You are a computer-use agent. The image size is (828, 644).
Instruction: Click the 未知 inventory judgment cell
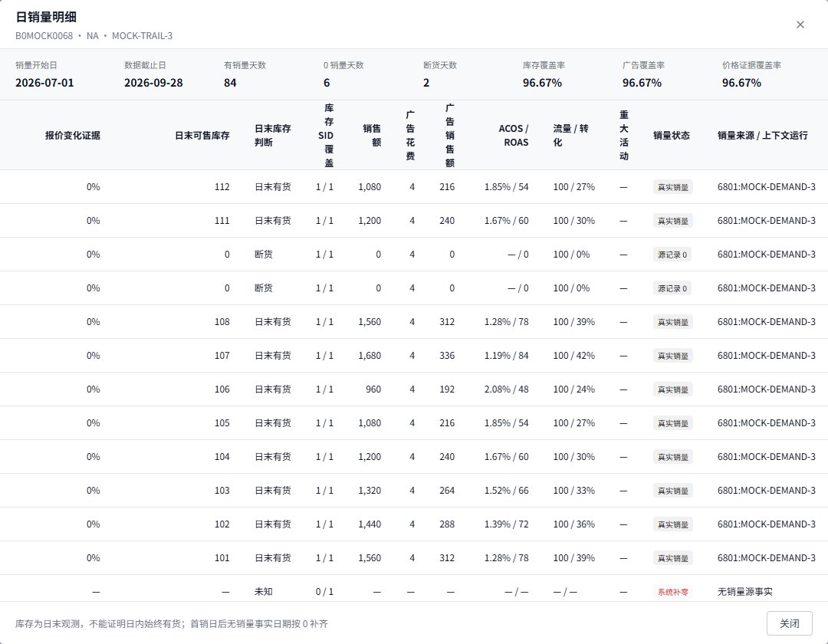pyautogui.click(x=264, y=592)
